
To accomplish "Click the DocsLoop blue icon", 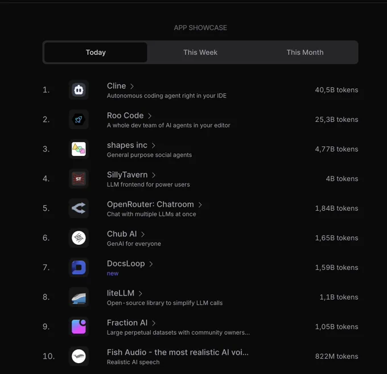I will pos(79,268).
